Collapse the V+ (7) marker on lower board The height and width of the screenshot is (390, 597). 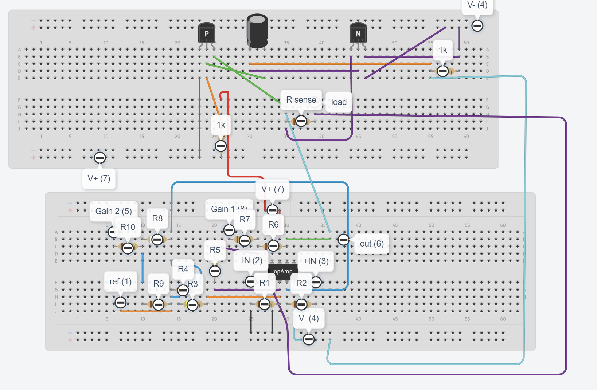pyautogui.click(x=272, y=210)
